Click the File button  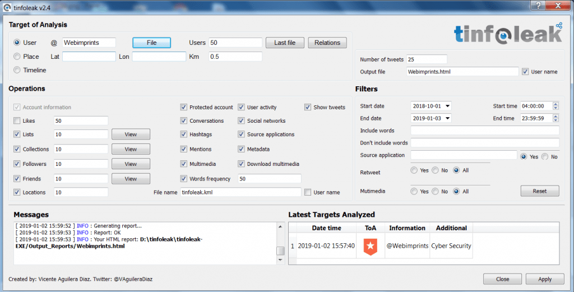click(151, 43)
